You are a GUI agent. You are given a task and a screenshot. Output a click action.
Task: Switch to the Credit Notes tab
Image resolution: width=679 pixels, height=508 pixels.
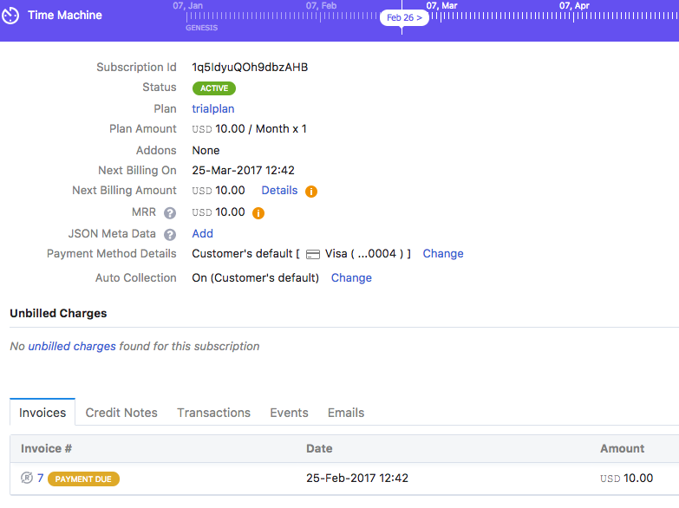[x=121, y=413]
